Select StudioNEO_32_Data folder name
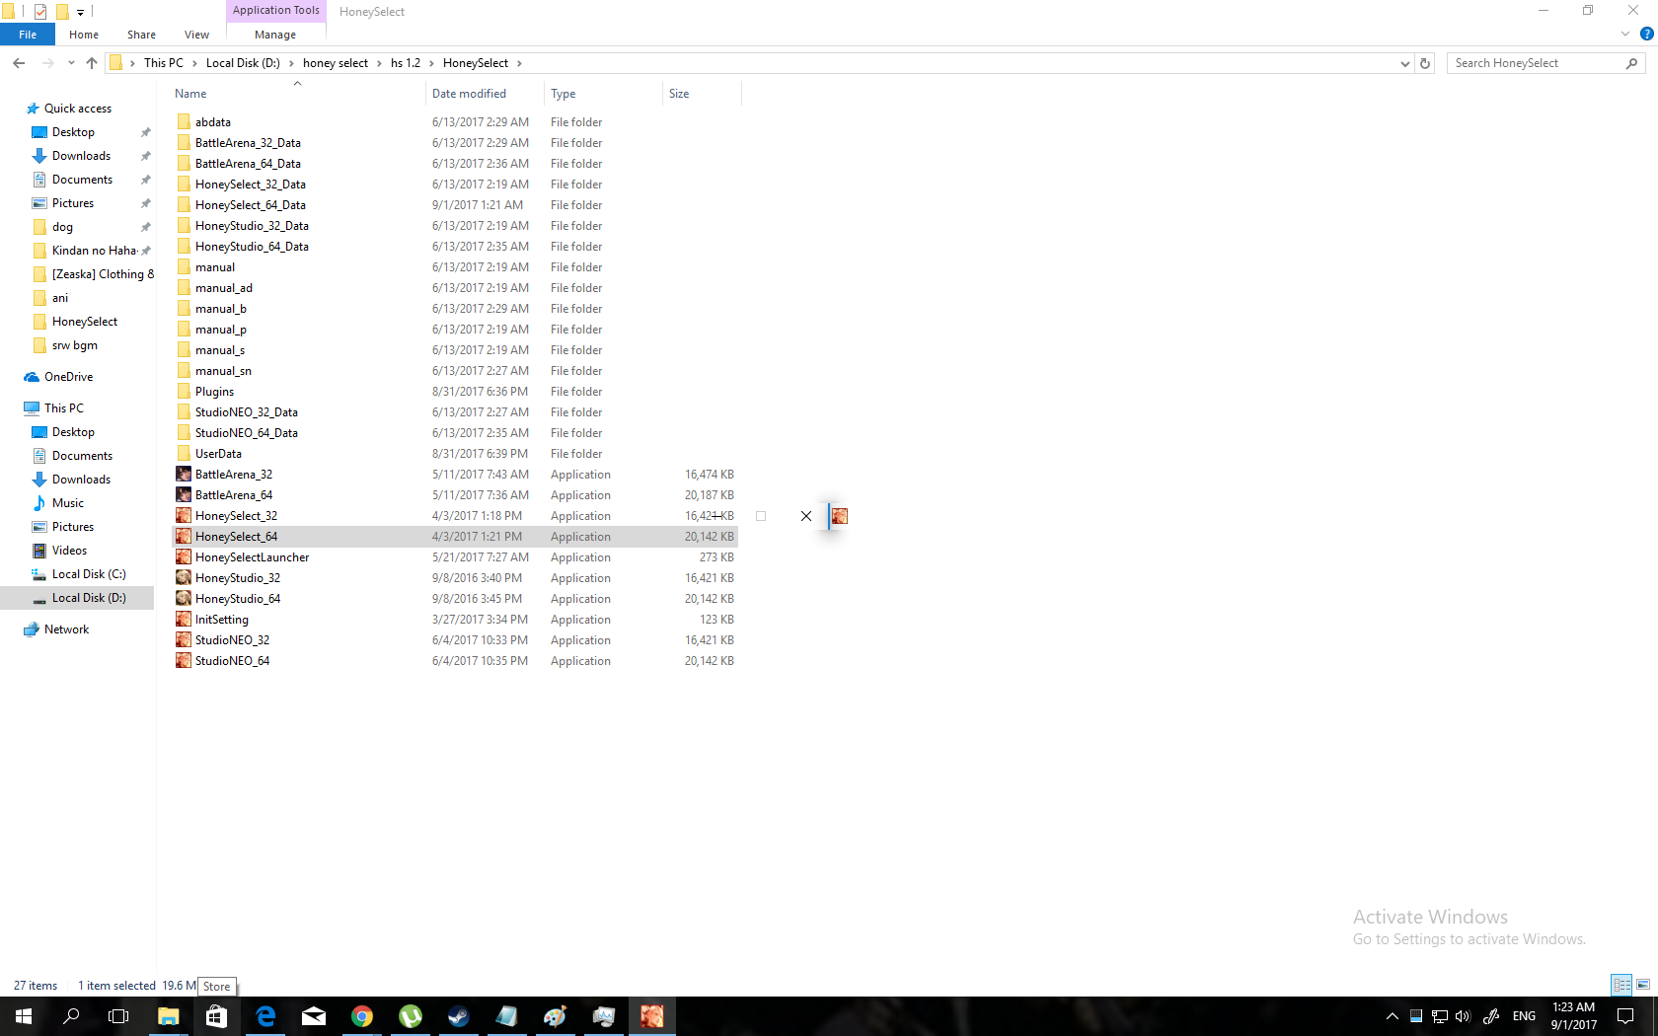 247,412
